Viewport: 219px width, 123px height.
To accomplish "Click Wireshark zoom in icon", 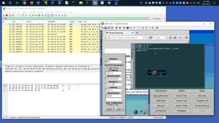I will click(x=56, y=15).
